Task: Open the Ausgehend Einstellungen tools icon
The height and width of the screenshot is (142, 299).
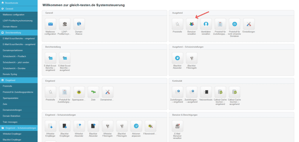Action: point(249,24)
